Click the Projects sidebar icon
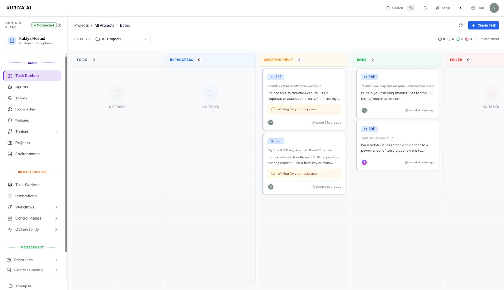The image size is (504, 290). [10, 143]
